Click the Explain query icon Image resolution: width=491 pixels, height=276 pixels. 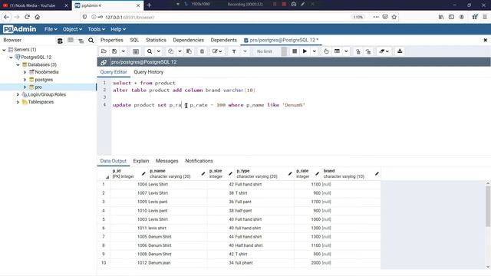click(x=326, y=51)
